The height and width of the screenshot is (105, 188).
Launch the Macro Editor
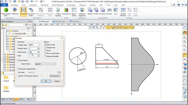click(74, 12)
